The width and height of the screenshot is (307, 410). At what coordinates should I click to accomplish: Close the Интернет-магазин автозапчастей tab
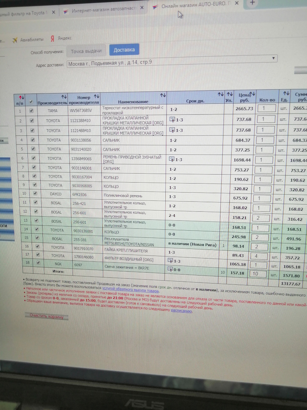click(x=142, y=7)
